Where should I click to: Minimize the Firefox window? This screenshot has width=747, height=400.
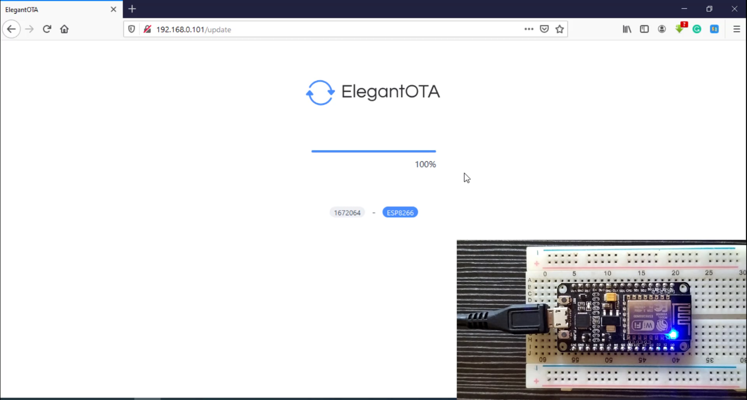point(684,9)
